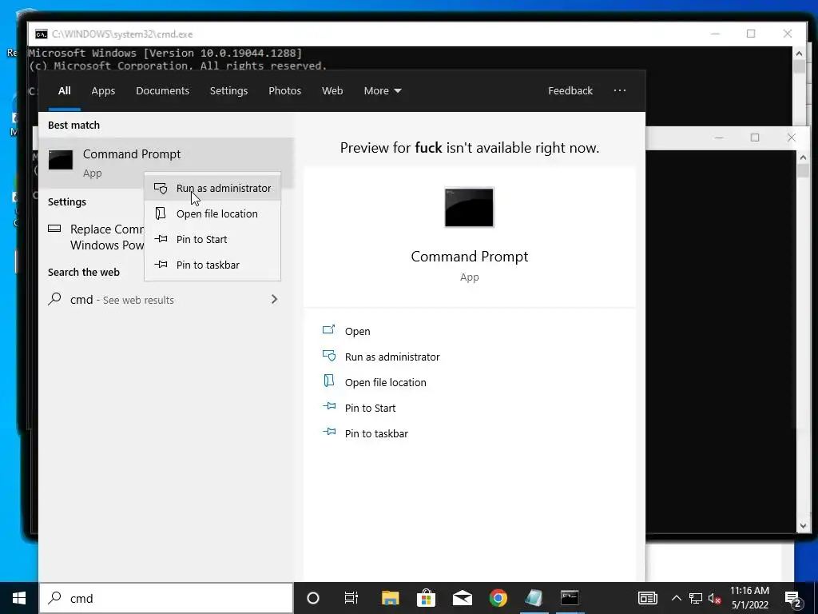The height and width of the screenshot is (614, 818).
Task: Click the cmd.exe window title bar icon
Action: [x=42, y=34]
